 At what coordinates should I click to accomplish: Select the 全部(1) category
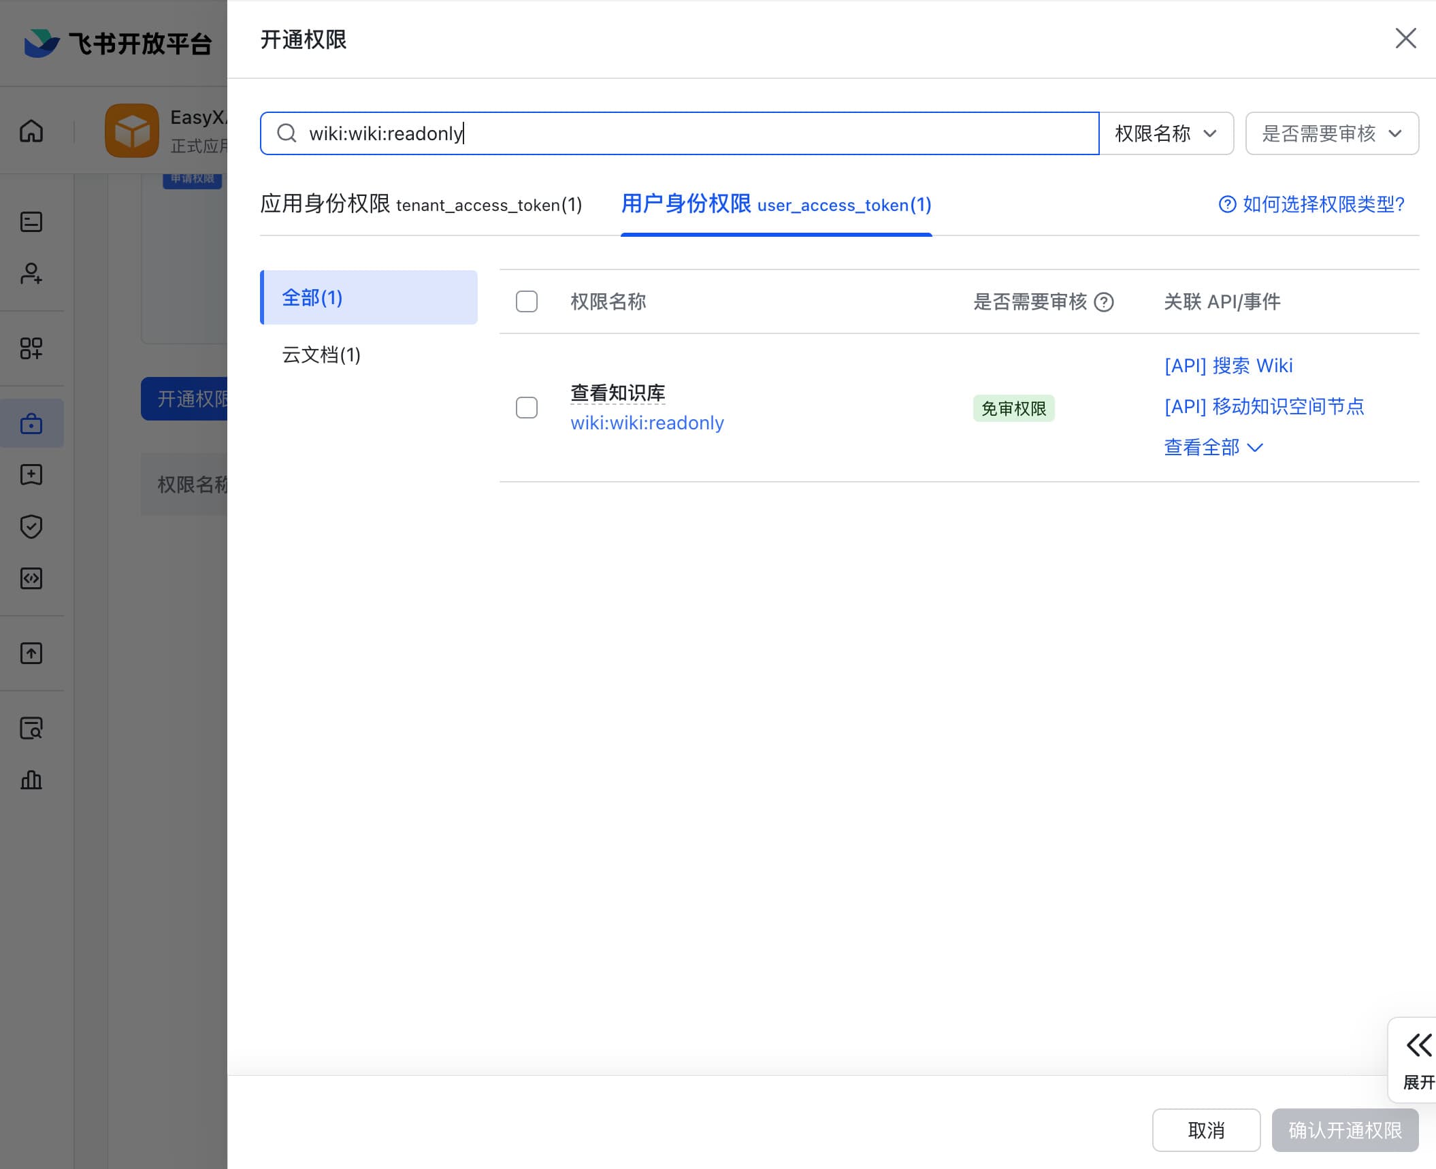pos(369,297)
